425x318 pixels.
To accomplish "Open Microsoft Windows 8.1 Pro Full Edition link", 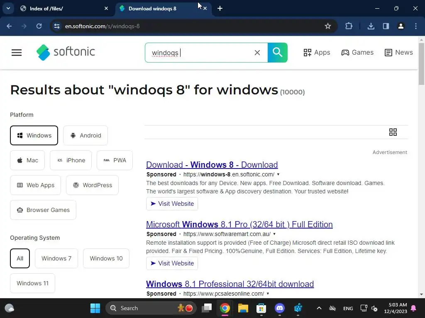I will tap(239, 224).
